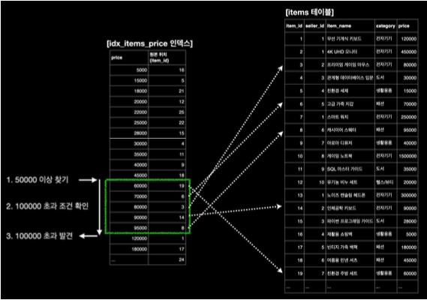Viewport: 427px width, 300px height.
Task: Click the '1. 50000 이상 찾기' label
Action: click(x=38, y=180)
